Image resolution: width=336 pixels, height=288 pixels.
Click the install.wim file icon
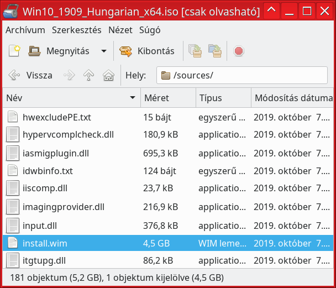(x=13, y=242)
